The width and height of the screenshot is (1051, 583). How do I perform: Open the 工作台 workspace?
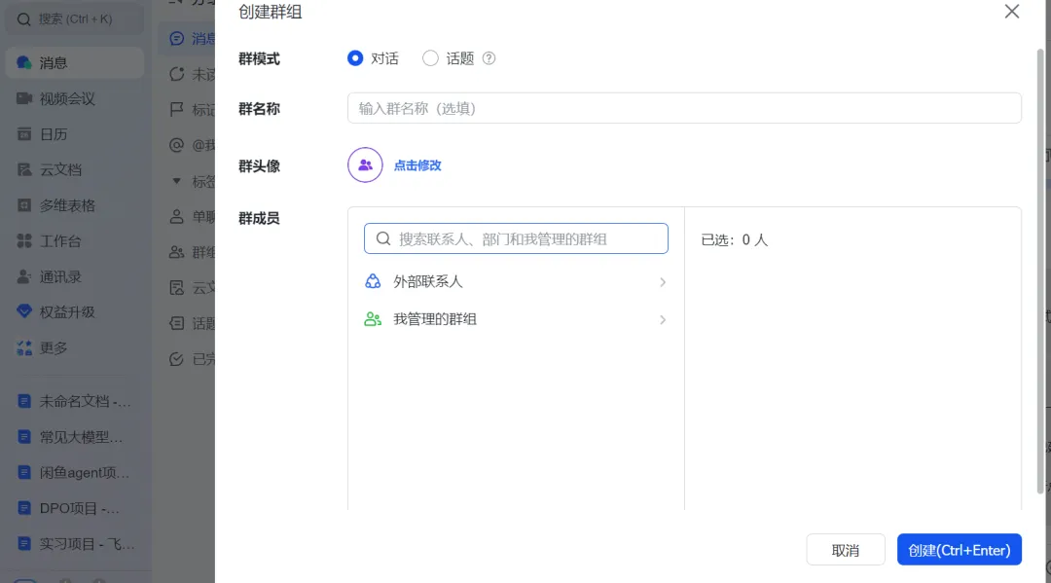[x=59, y=240]
